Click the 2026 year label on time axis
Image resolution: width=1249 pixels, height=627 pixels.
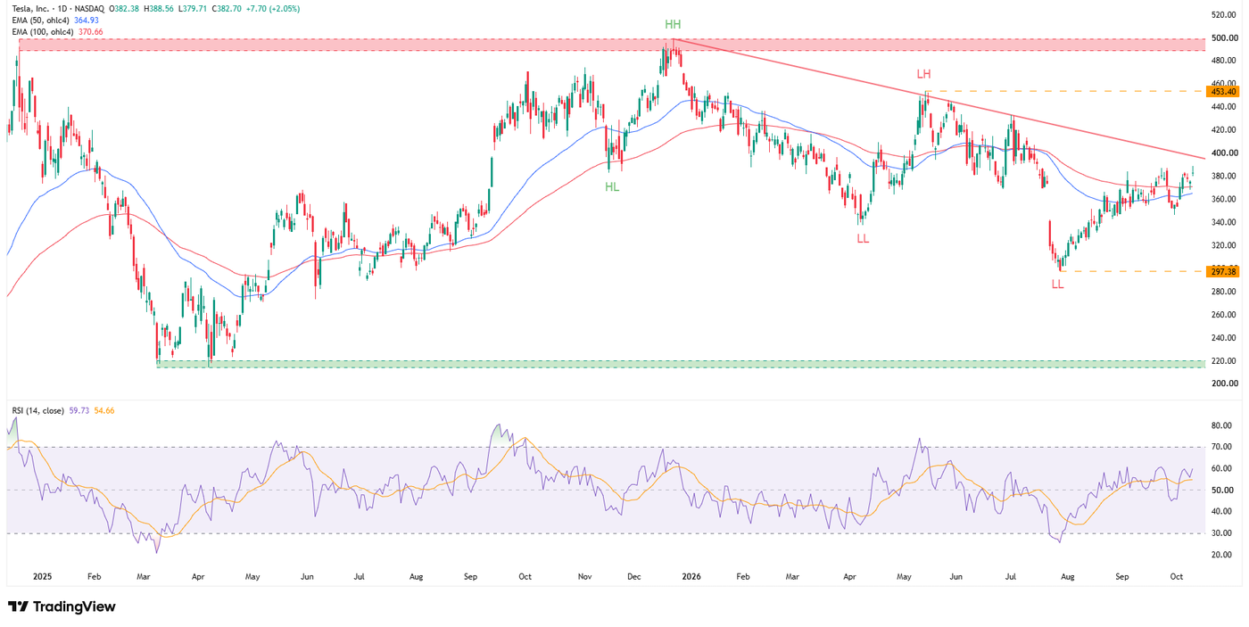pyautogui.click(x=691, y=576)
